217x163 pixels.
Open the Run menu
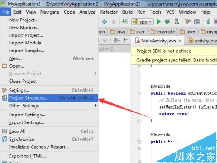click(x=141, y=12)
